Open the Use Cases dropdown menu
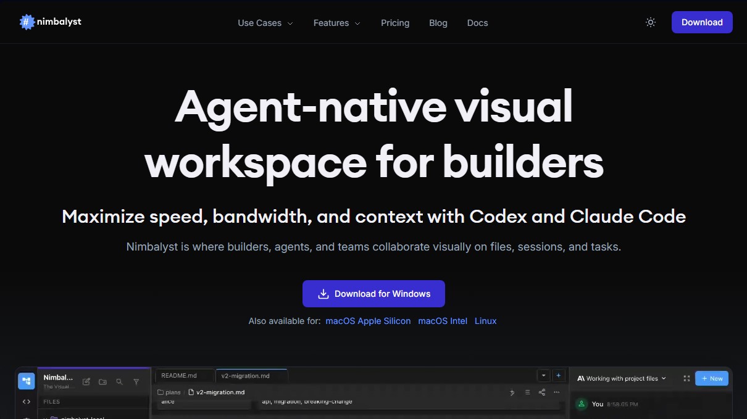Viewport: 747px width, 419px height. pos(265,23)
